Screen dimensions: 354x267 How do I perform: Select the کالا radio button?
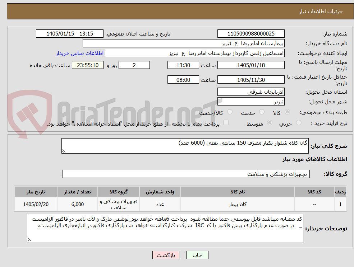pos(288,112)
